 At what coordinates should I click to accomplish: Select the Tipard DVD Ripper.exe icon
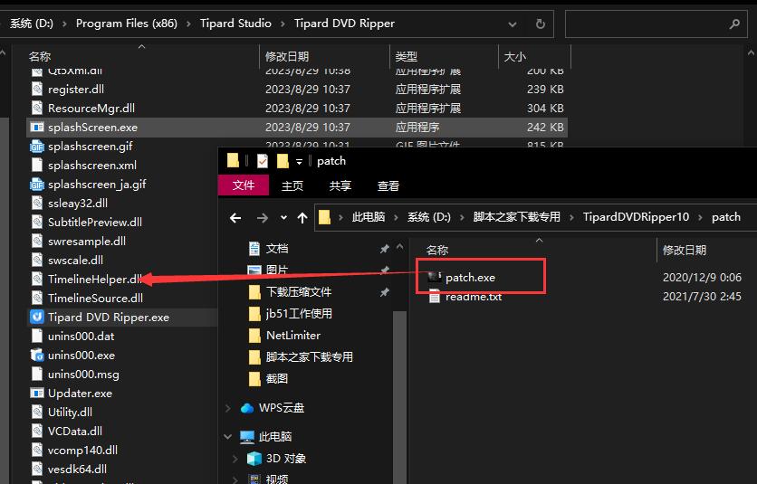[x=37, y=317]
